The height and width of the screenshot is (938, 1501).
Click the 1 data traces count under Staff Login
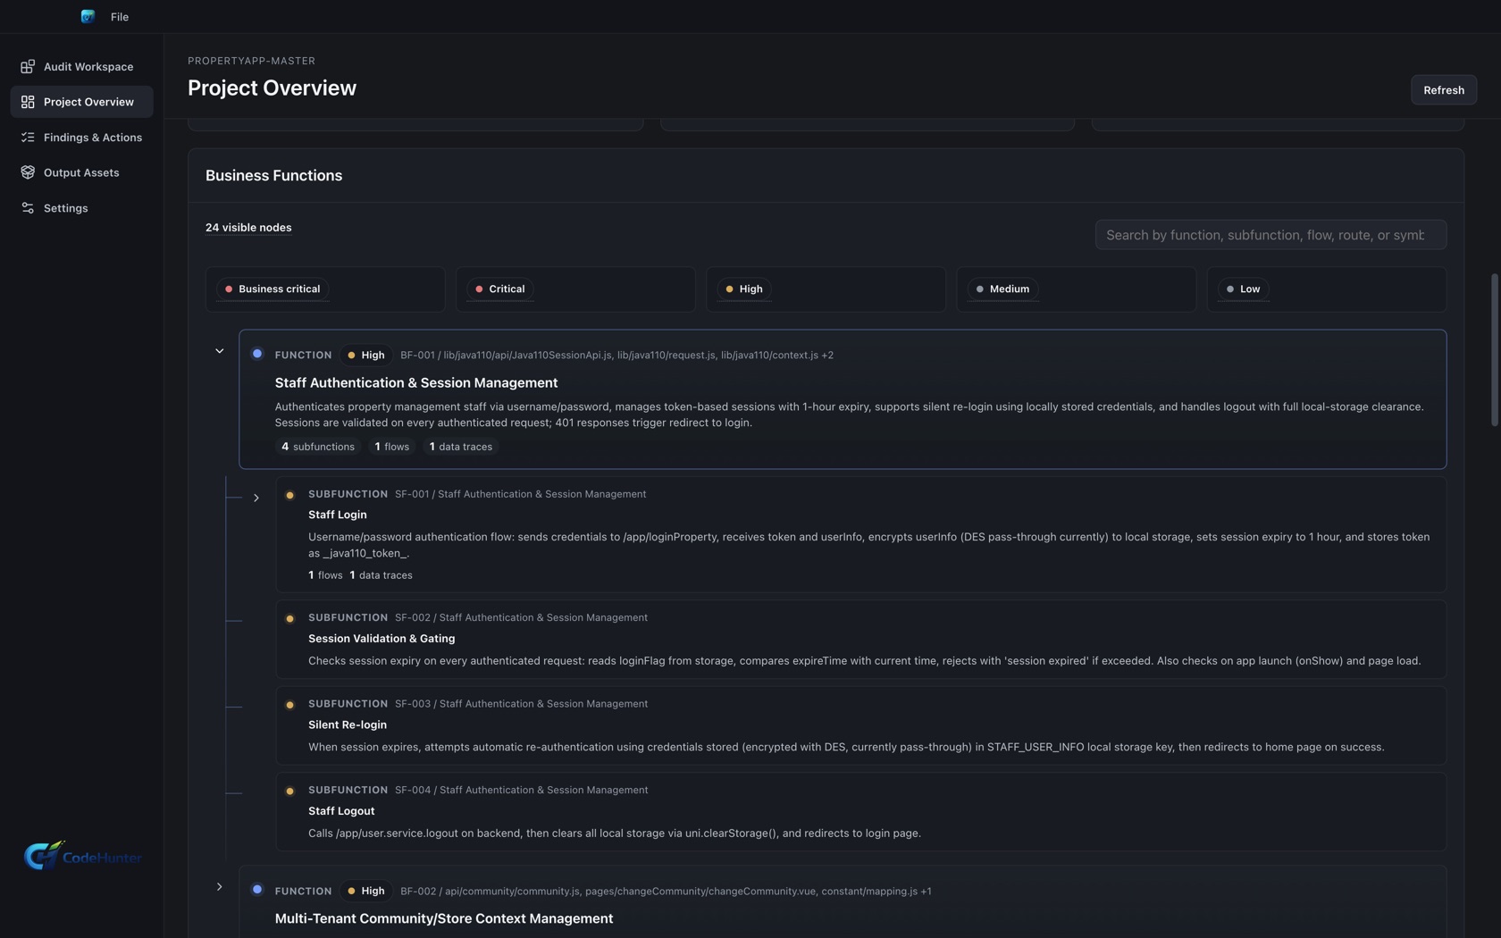[382, 575]
